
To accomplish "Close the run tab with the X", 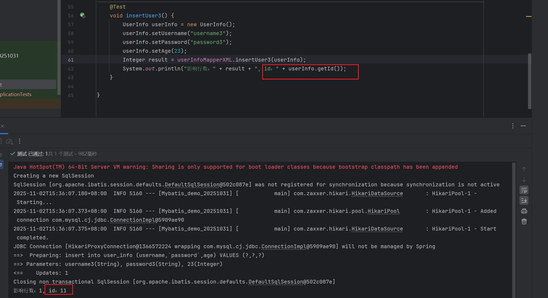I will pyautogui.click(x=2, y=126).
